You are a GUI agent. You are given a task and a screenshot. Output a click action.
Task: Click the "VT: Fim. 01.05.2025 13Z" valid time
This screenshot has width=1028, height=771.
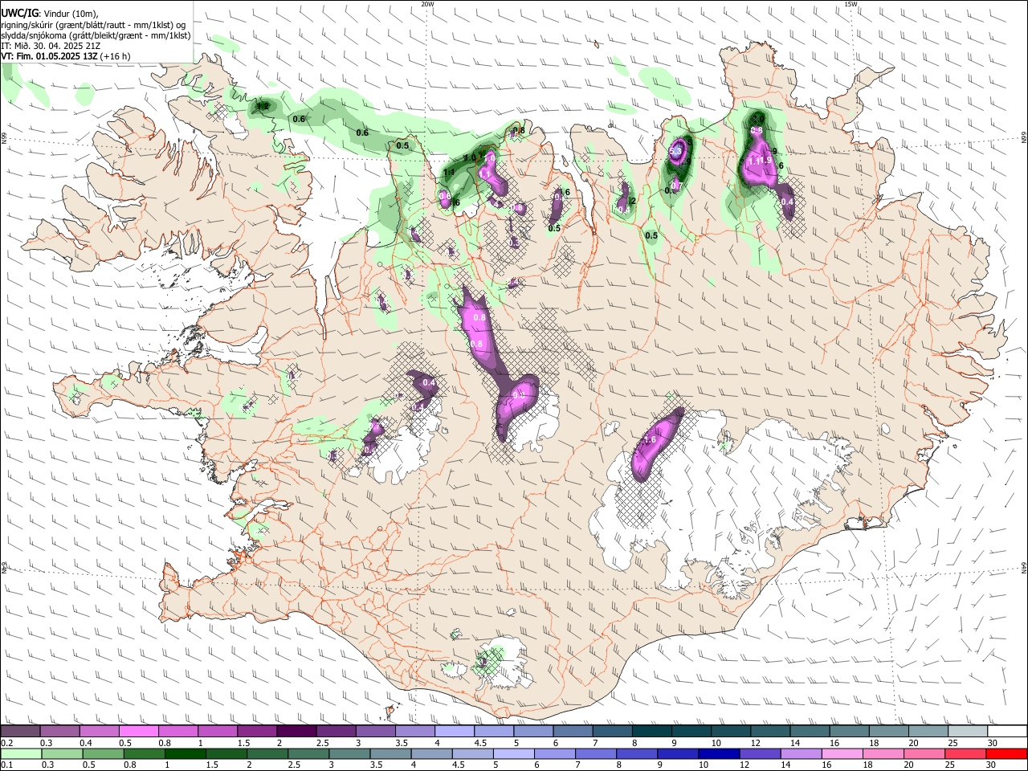click(x=50, y=56)
